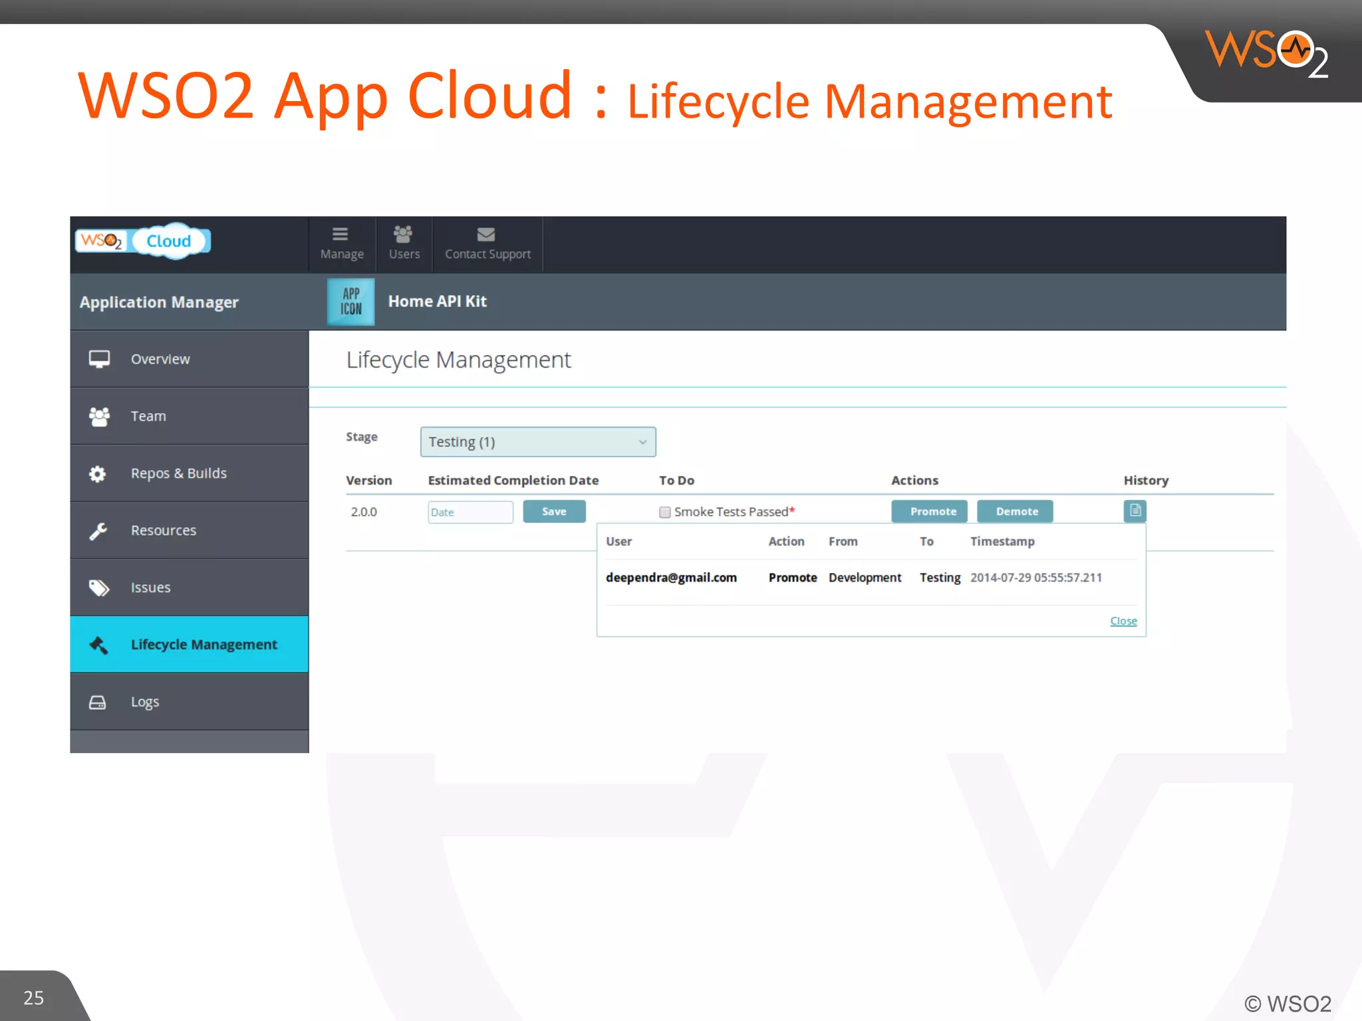Click the Development value in From column
The height and width of the screenshot is (1021, 1362).
tap(865, 578)
